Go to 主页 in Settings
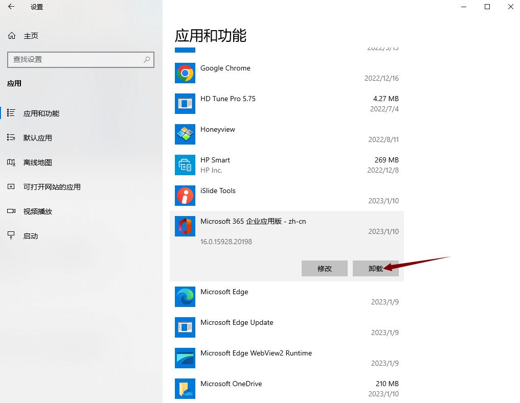 pyautogui.click(x=31, y=36)
